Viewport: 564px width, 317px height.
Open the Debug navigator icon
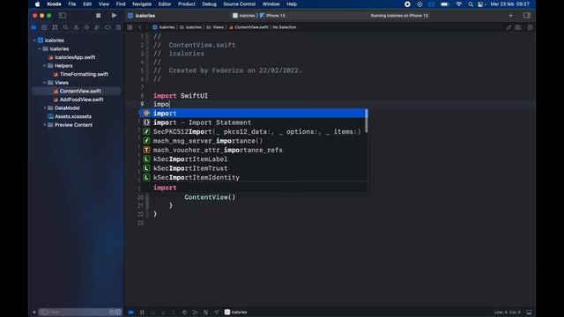[x=97, y=27]
